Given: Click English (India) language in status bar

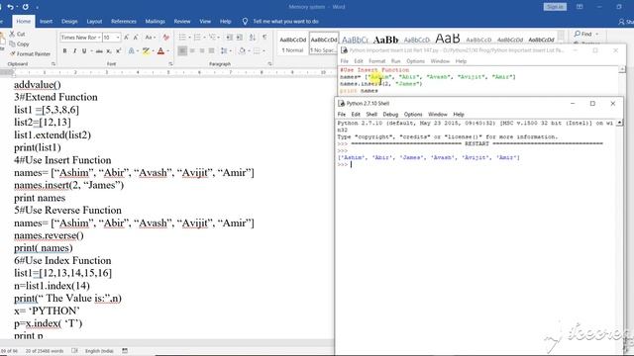Looking at the screenshot, I should [99, 351].
